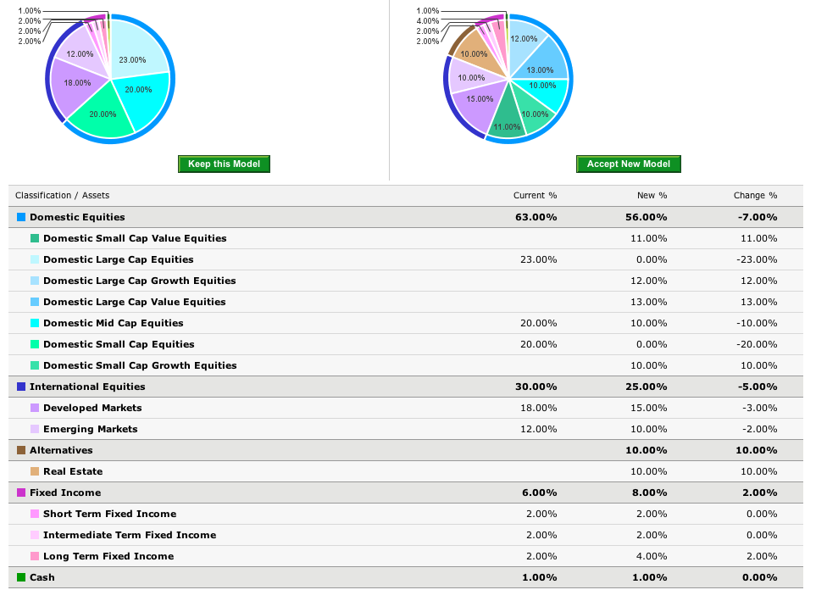
Task: Click the Emerging Markets lavender swatch
Action: 35,430
